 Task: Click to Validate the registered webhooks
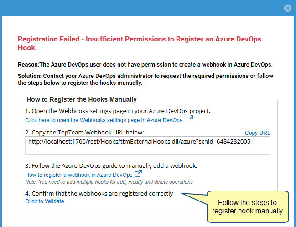coord(45,201)
